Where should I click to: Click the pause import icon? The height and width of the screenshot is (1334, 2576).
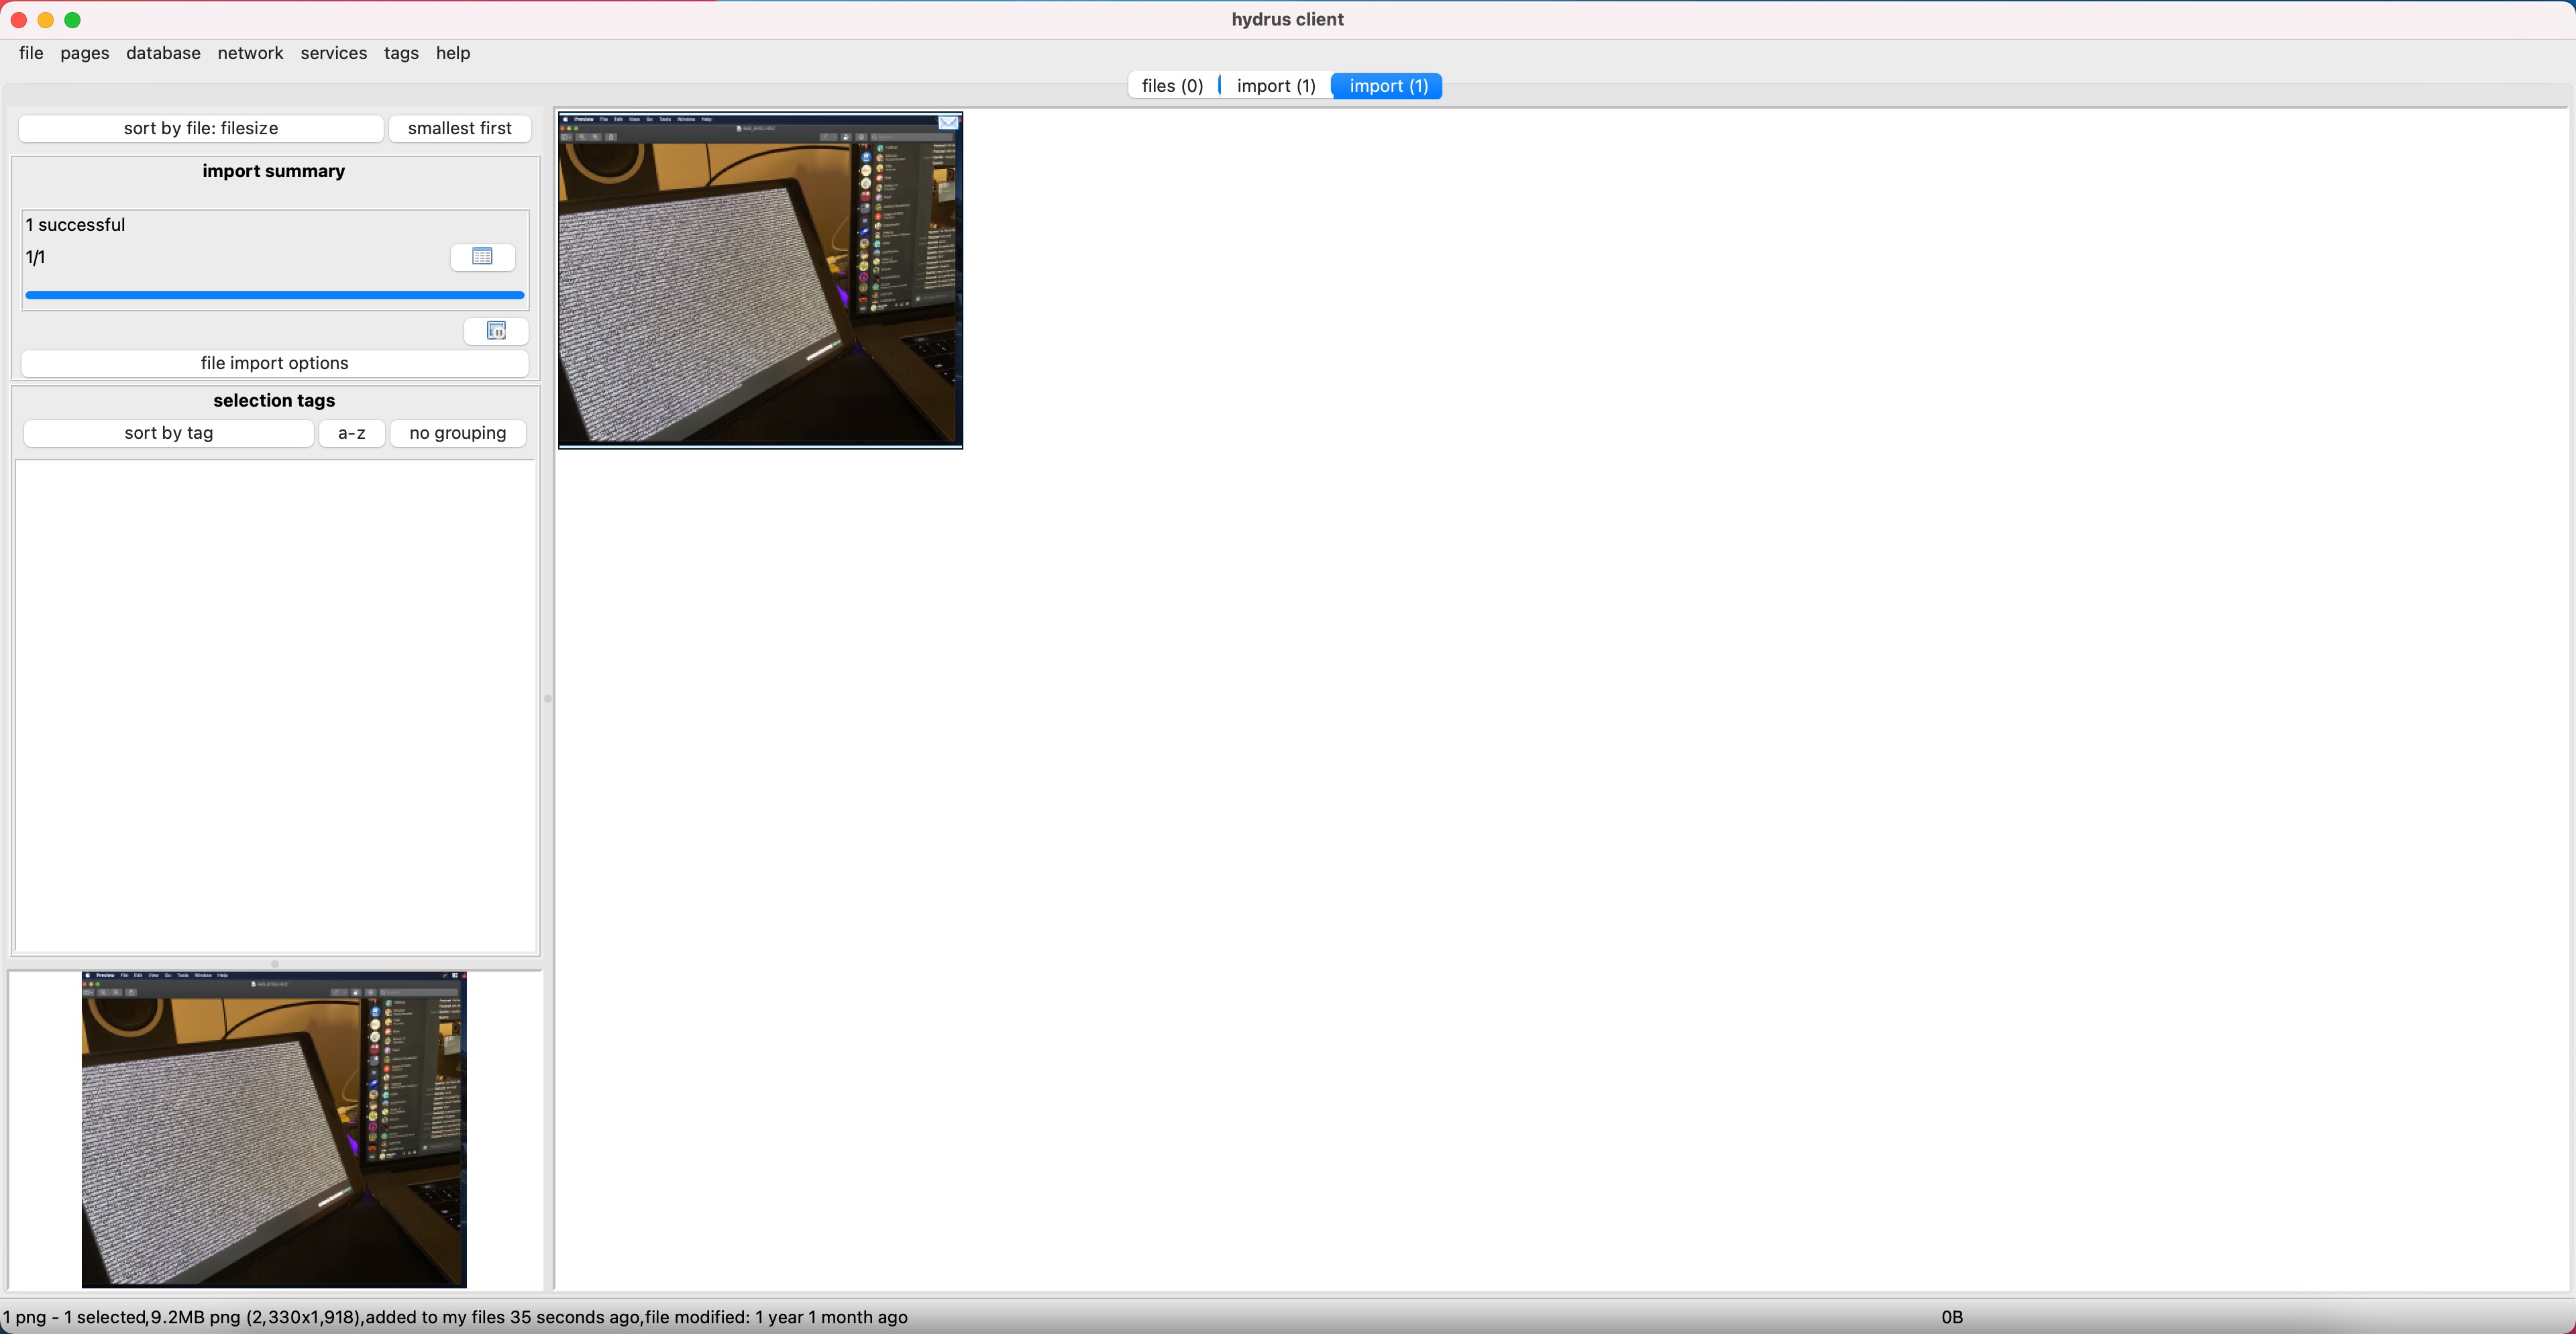point(496,331)
